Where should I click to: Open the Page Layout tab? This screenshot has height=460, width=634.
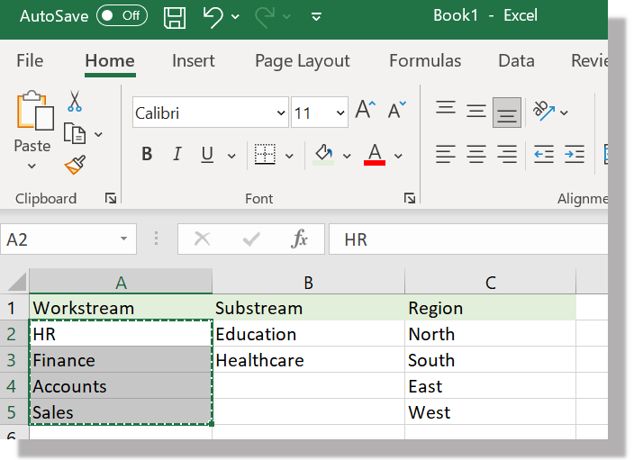(x=302, y=60)
